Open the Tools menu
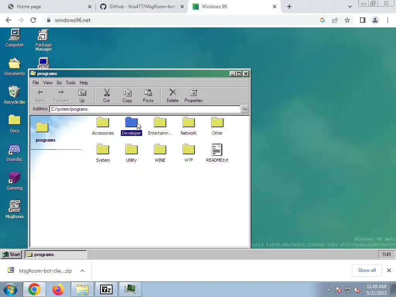396x297 pixels. [x=71, y=83]
